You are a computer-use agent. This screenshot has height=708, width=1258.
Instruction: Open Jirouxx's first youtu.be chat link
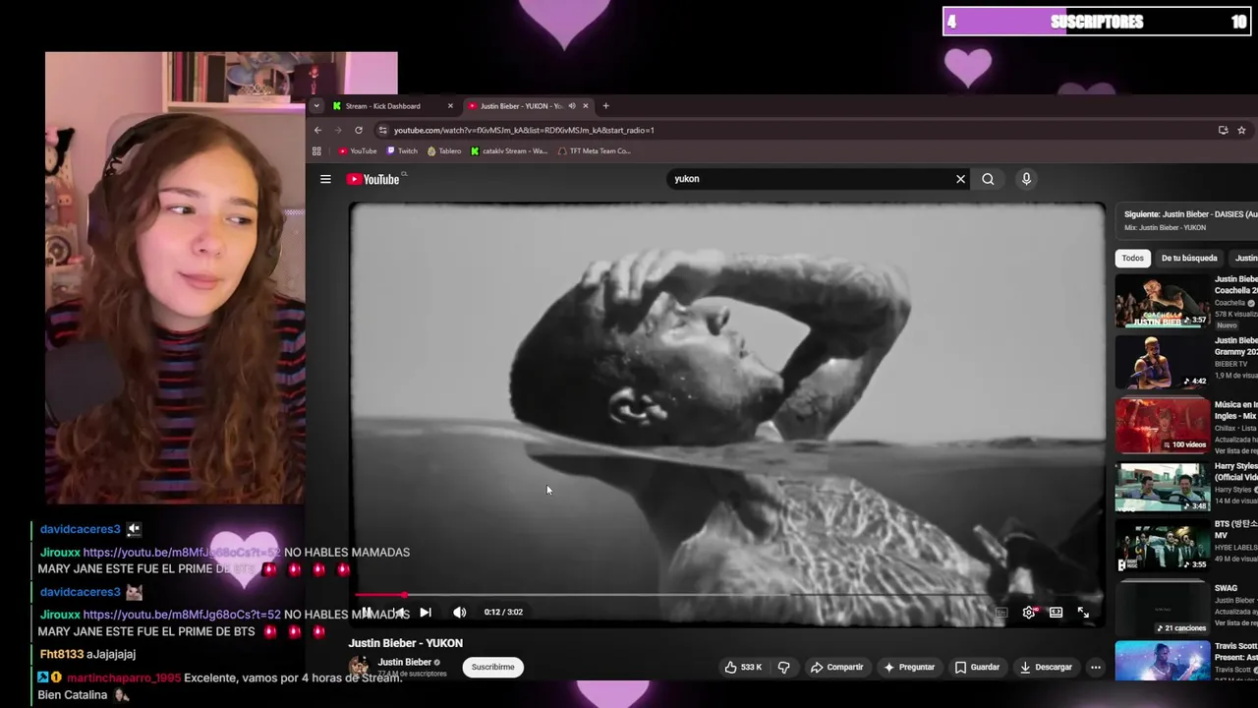[182, 553]
